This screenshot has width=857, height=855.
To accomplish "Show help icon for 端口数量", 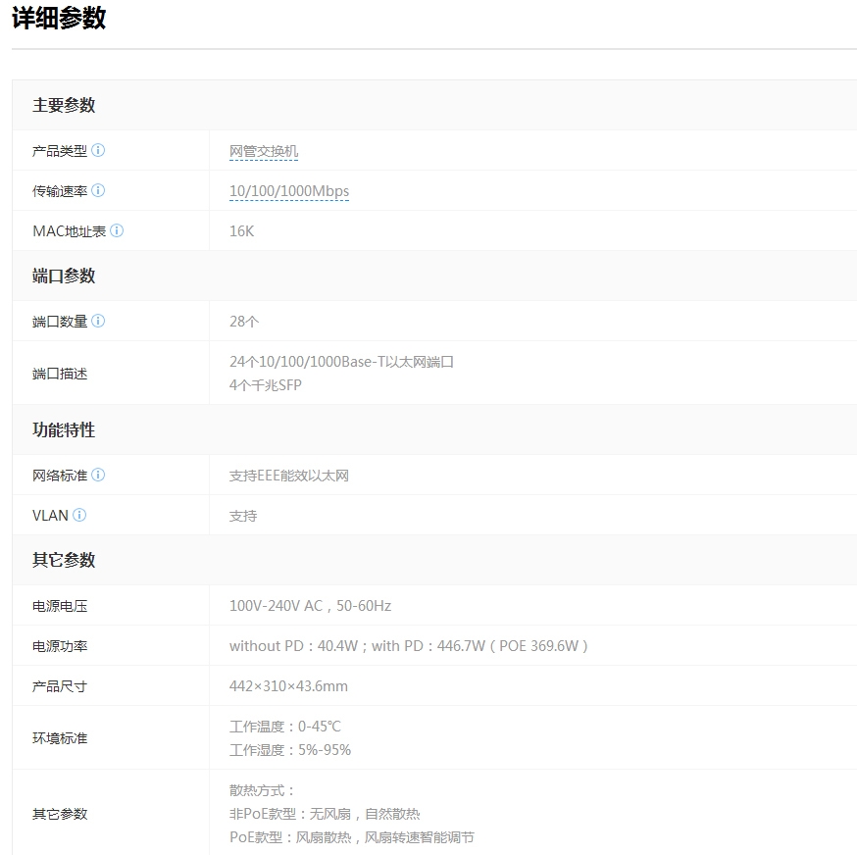I will click(98, 322).
